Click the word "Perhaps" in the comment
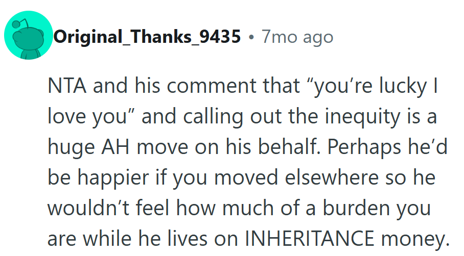The width and height of the screenshot is (464, 256). point(355,146)
